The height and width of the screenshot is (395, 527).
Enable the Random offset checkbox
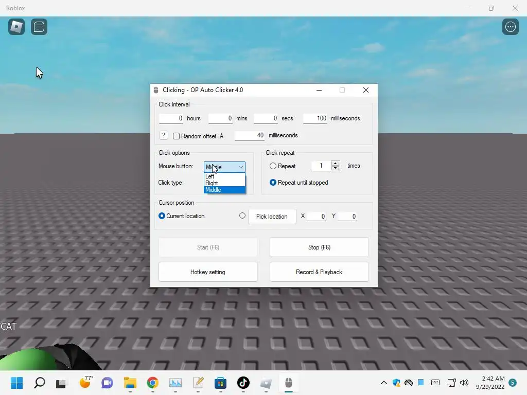pyautogui.click(x=176, y=136)
